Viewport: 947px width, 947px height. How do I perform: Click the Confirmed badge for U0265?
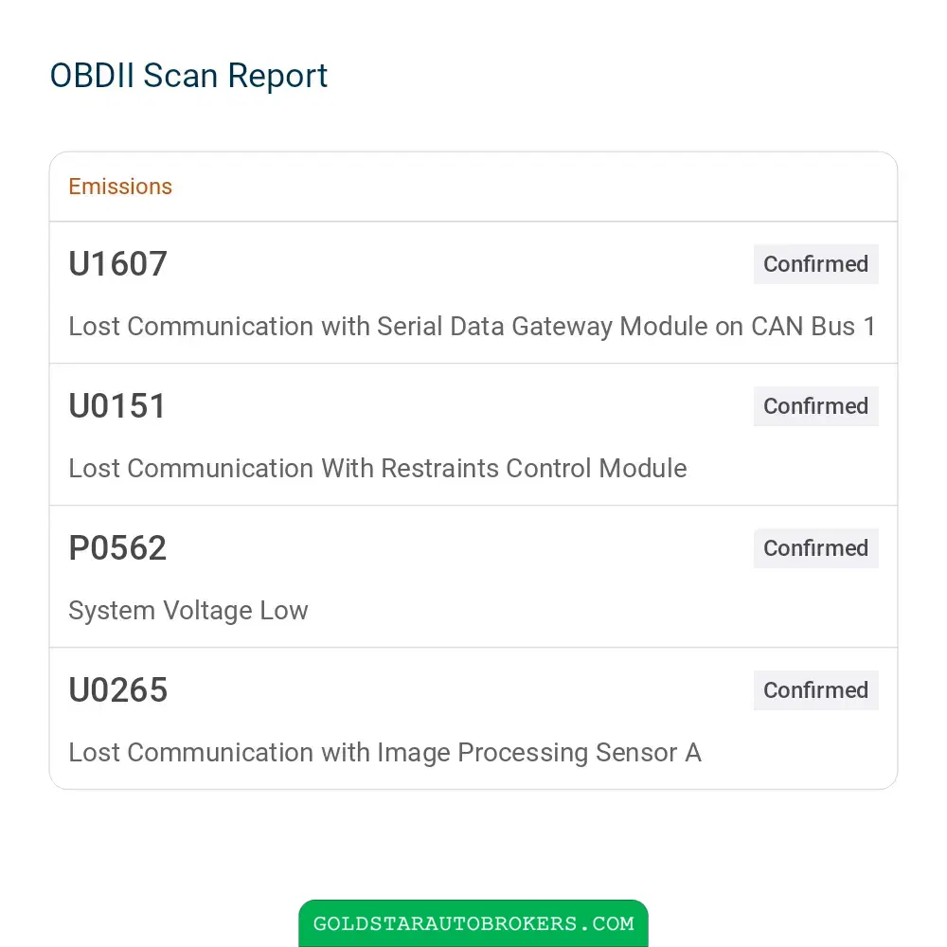coord(815,689)
